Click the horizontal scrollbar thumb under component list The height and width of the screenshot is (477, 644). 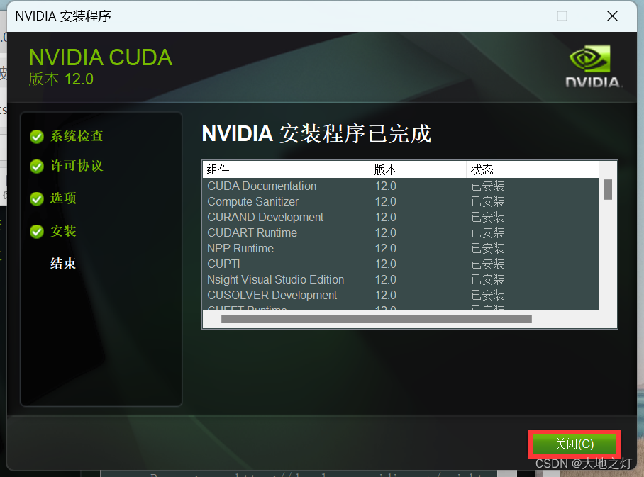(x=376, y=320)
